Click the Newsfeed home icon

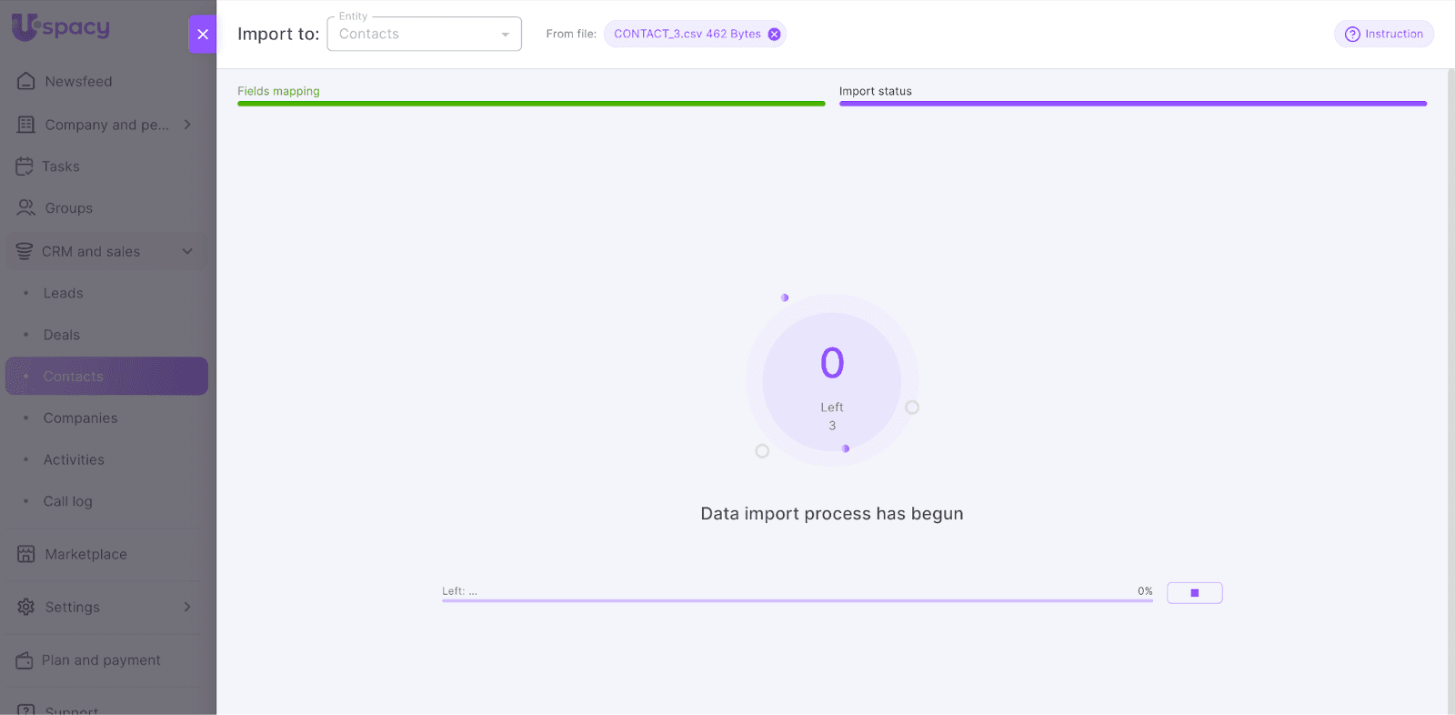point(26,81)
